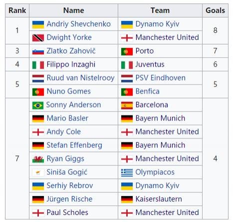Open the Ruud van Nistelrooy link
Image resolution: width=233 pixels, height=222 pixels.
(81, 78)
